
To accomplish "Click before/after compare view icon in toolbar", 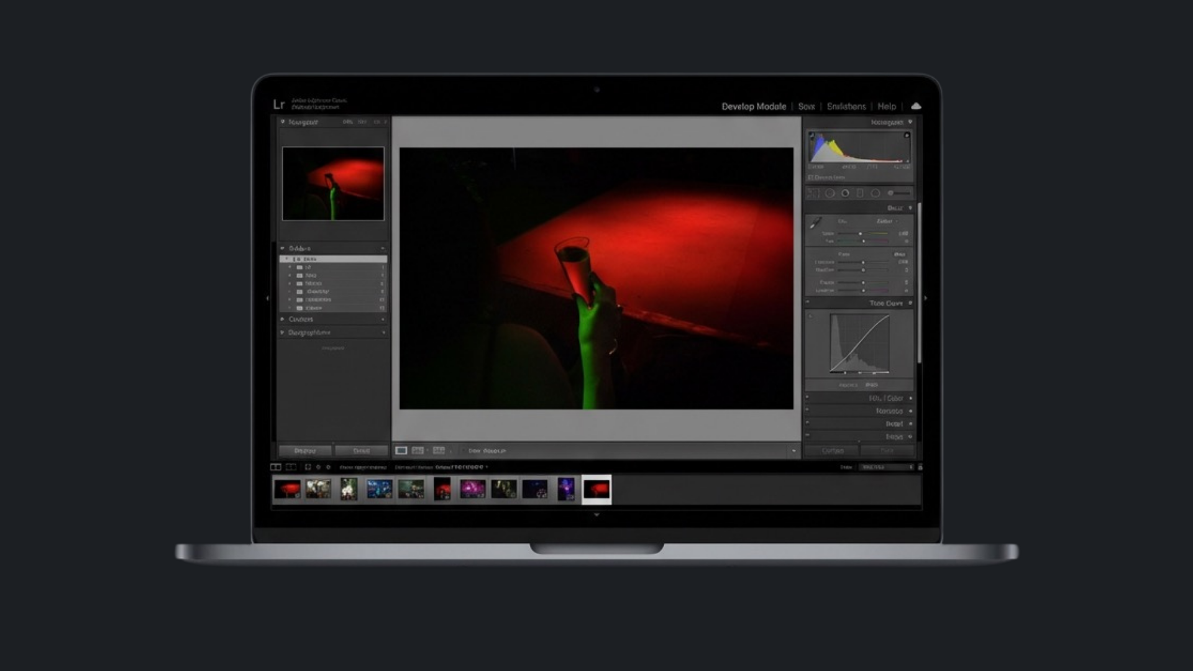I will tap(418, 450).
